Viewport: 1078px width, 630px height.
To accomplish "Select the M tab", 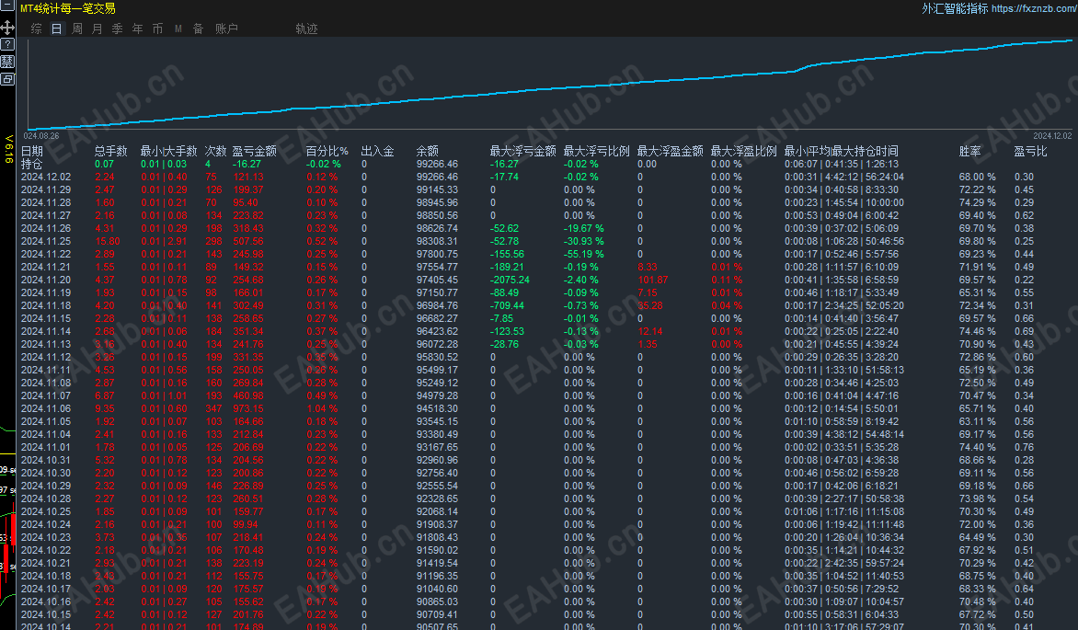I will coord(178,29).
